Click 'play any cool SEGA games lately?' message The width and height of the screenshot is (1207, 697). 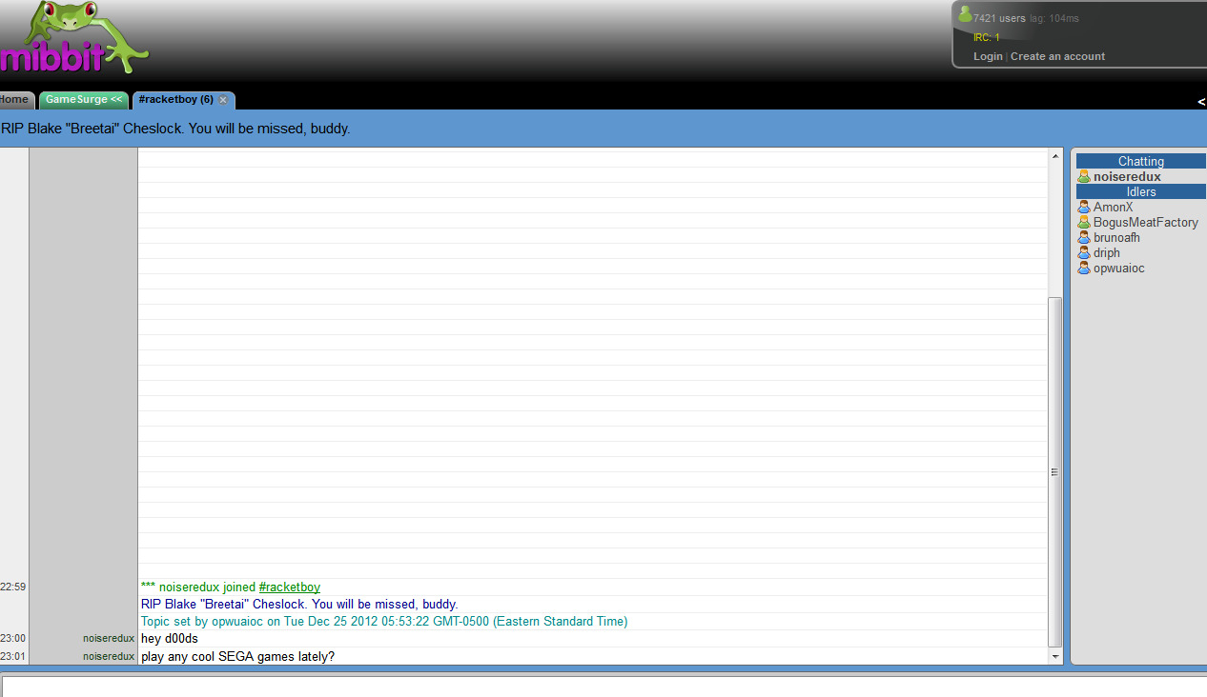tap(238, 657)
